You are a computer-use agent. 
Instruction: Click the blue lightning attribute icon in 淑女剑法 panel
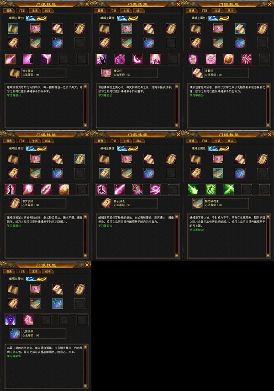pyautogui.click(x=31, y=148)
